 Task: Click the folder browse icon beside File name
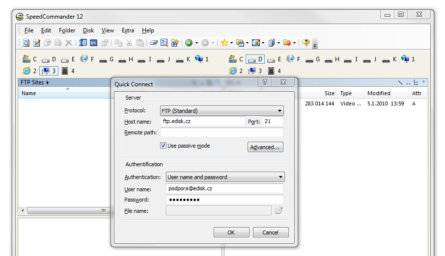tap(278, 211)
